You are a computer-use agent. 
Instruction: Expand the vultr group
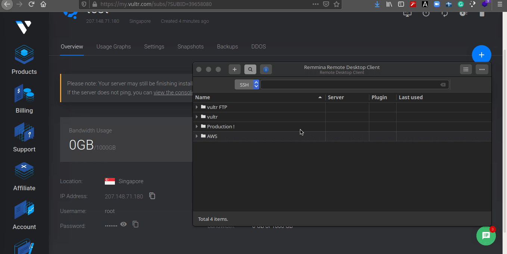pos(197,117)
